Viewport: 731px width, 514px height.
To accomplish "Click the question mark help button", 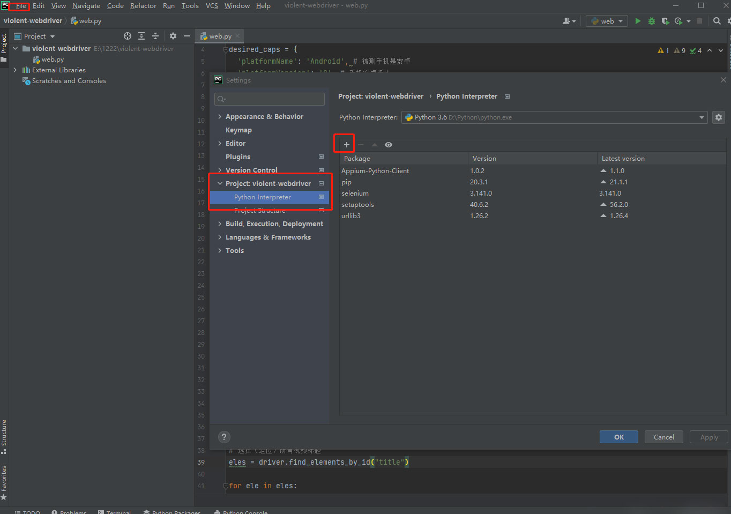I will click(225, 437).
